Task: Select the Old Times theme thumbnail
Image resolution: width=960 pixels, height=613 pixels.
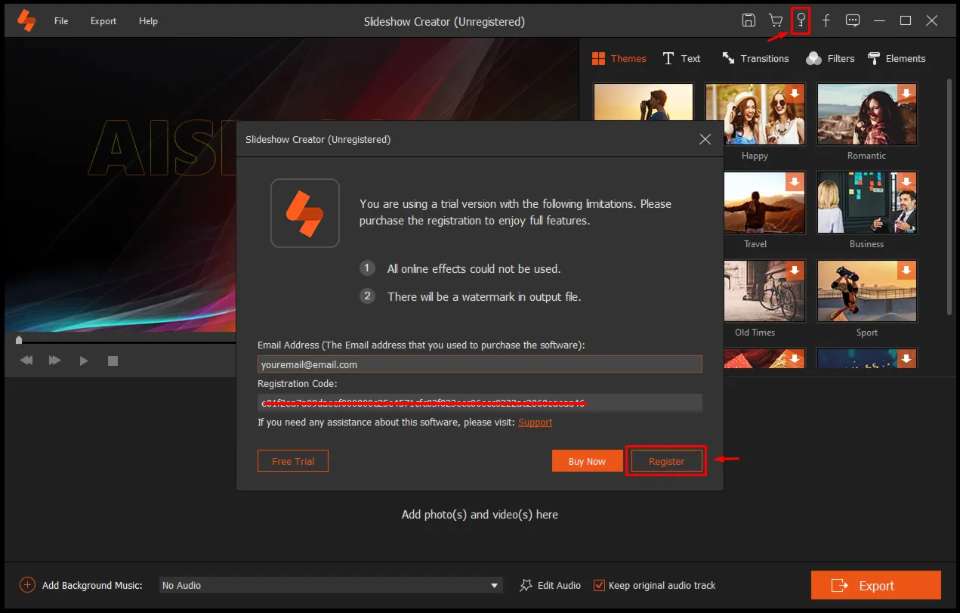Action: point(764,291)
